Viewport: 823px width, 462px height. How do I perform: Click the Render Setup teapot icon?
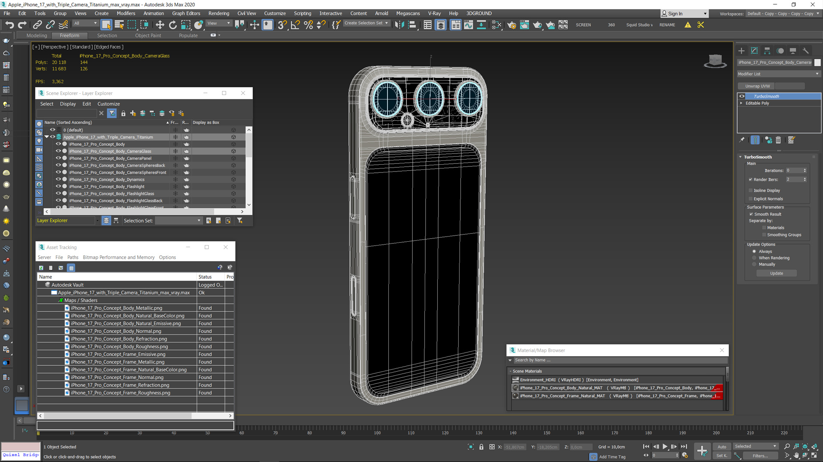[512, 25]
